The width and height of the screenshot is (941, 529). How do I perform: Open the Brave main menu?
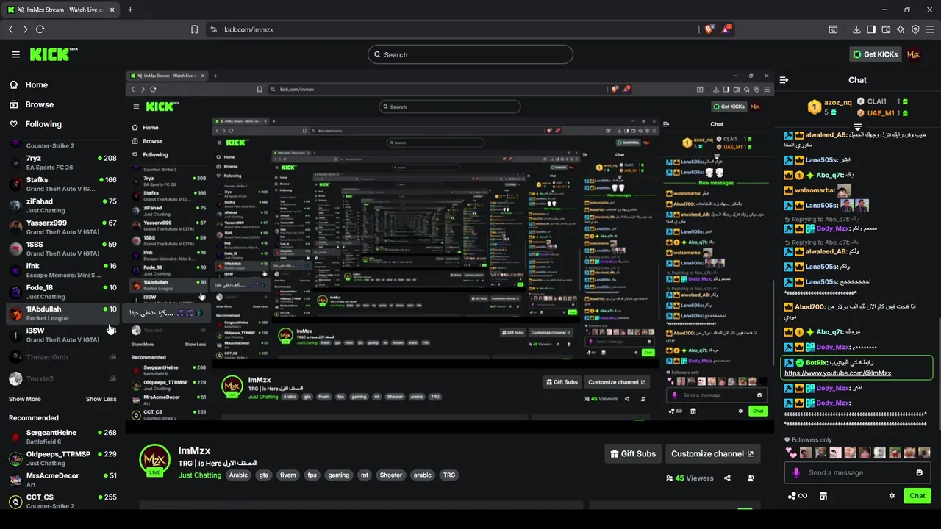point(929,29)
